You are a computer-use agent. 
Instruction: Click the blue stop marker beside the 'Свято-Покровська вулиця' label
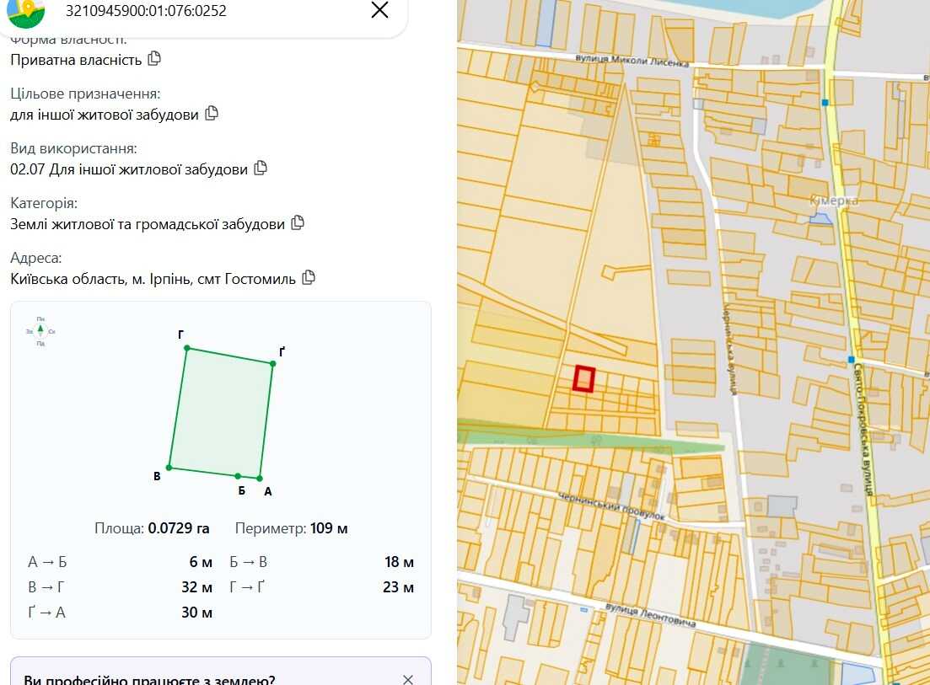851,360
